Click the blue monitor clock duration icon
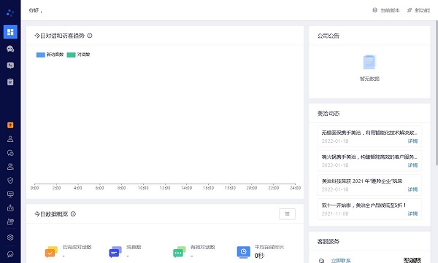This screenshot has width=438, height=263. pos(244,252)
